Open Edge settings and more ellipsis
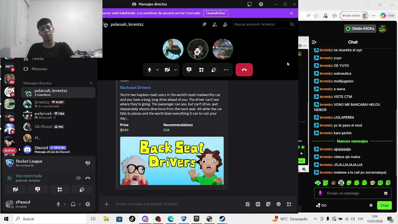 tap(373, 16)
